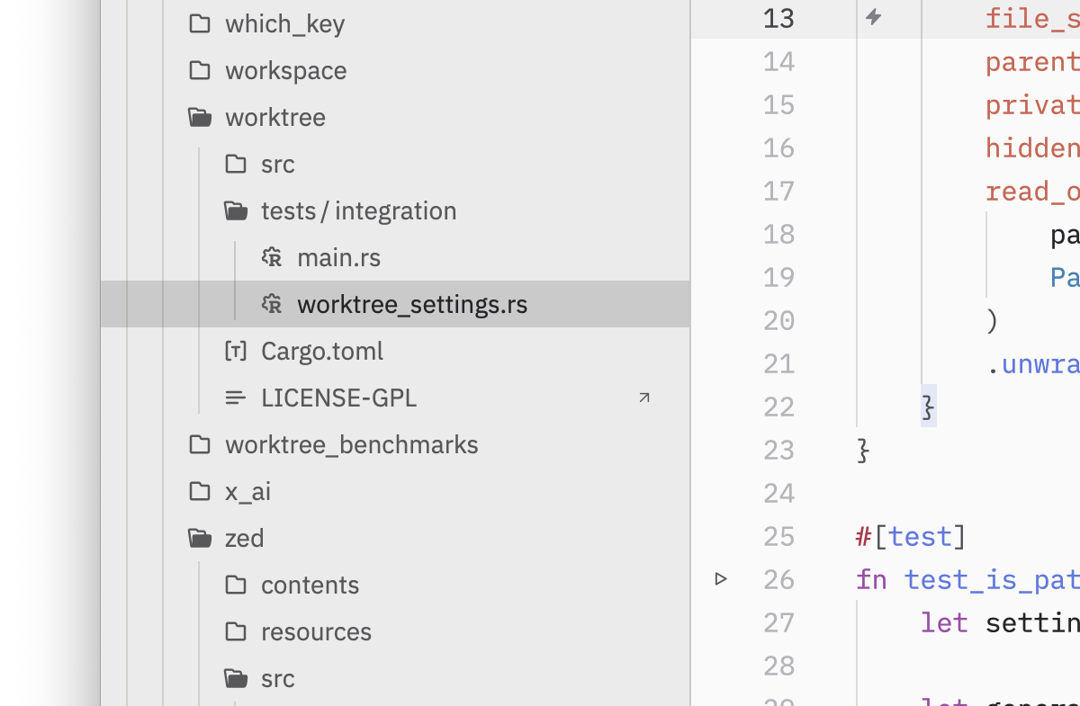Expand the which_key folder
Image resolution: width=1080 pixels, height=706 pixels.
[x=284, y=23]
